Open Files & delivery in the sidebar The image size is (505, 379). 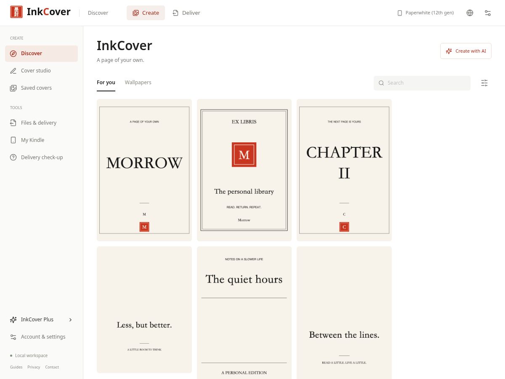click(x=41, y=123)
